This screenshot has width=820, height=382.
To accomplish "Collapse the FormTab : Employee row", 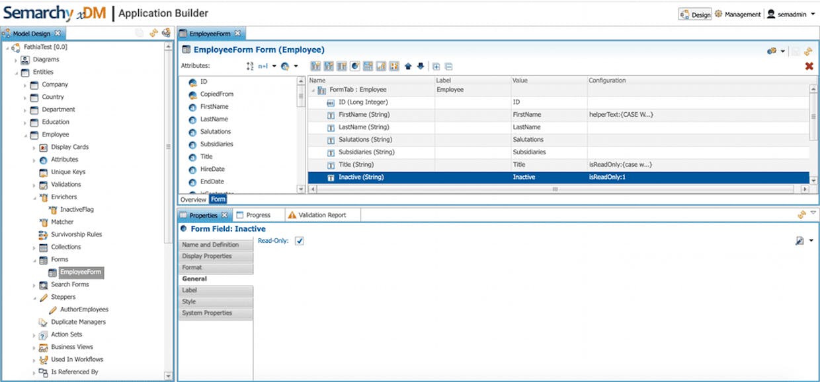I will (x=313, y=90).
